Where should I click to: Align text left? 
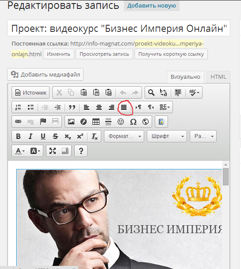87,107
